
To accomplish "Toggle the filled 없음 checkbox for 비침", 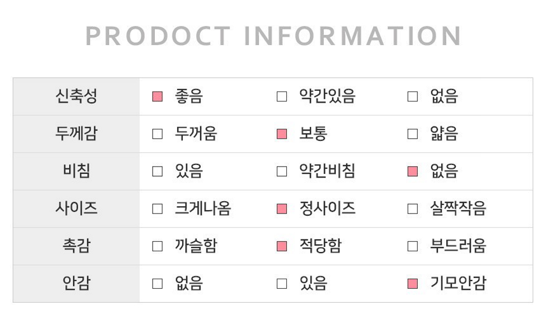I will 413,172.
